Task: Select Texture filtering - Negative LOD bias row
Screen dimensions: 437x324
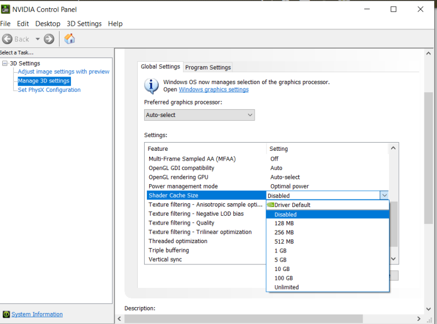Action: (206, 214)
